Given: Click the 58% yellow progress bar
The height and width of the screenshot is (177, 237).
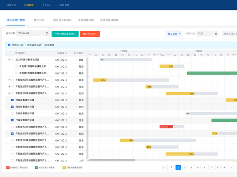Looking at the screenshot, I should [x=180, y=154].
